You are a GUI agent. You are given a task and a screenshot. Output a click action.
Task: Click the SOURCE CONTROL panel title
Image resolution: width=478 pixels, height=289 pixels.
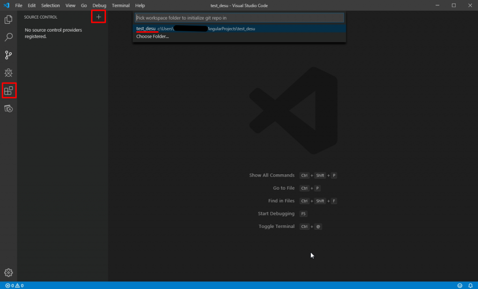(x=41, y=17)
